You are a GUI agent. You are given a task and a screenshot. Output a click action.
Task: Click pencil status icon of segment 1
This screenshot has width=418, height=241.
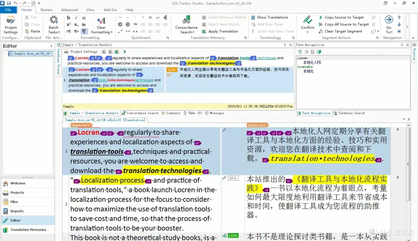(x=224, y=130)
